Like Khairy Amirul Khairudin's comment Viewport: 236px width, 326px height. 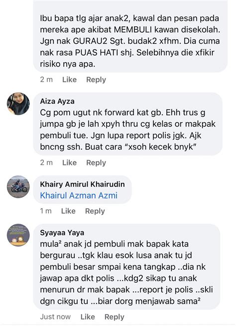point(68,211)
